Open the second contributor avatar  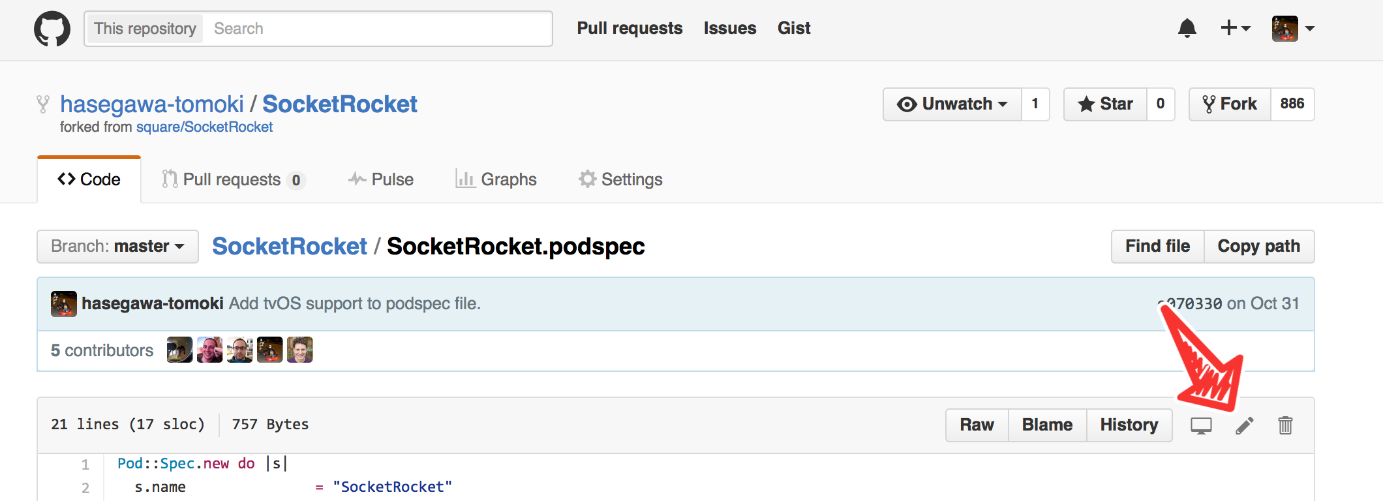coord(209,350)
